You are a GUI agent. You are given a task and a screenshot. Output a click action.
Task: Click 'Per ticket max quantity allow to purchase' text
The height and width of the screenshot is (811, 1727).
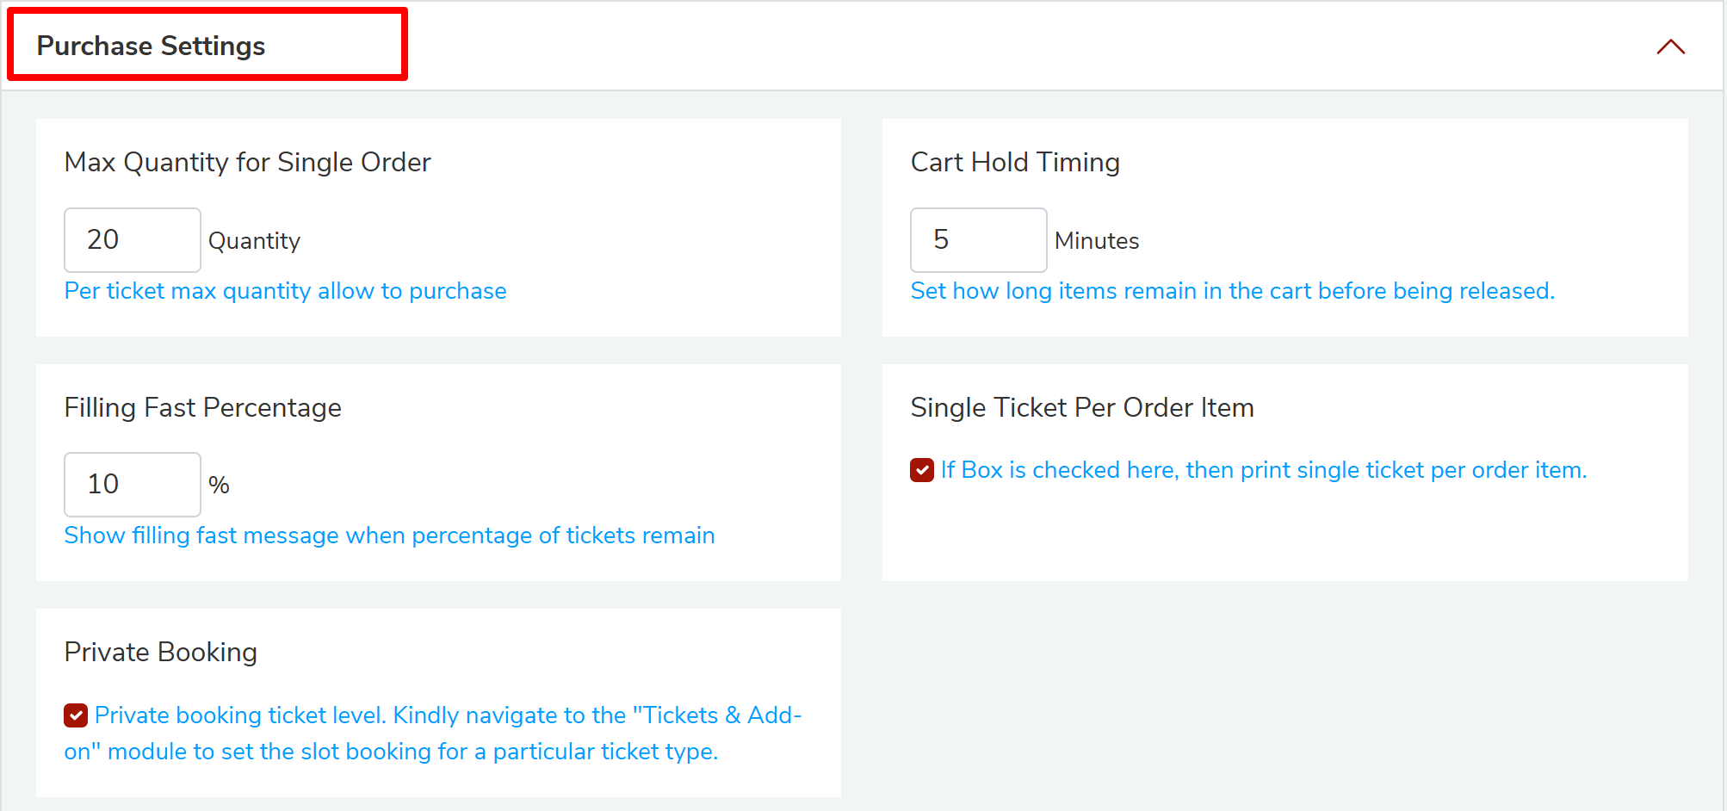coord(285,291)
